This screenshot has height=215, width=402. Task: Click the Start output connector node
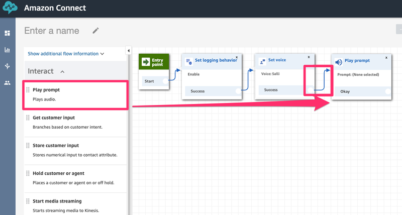tap(165, 81)
